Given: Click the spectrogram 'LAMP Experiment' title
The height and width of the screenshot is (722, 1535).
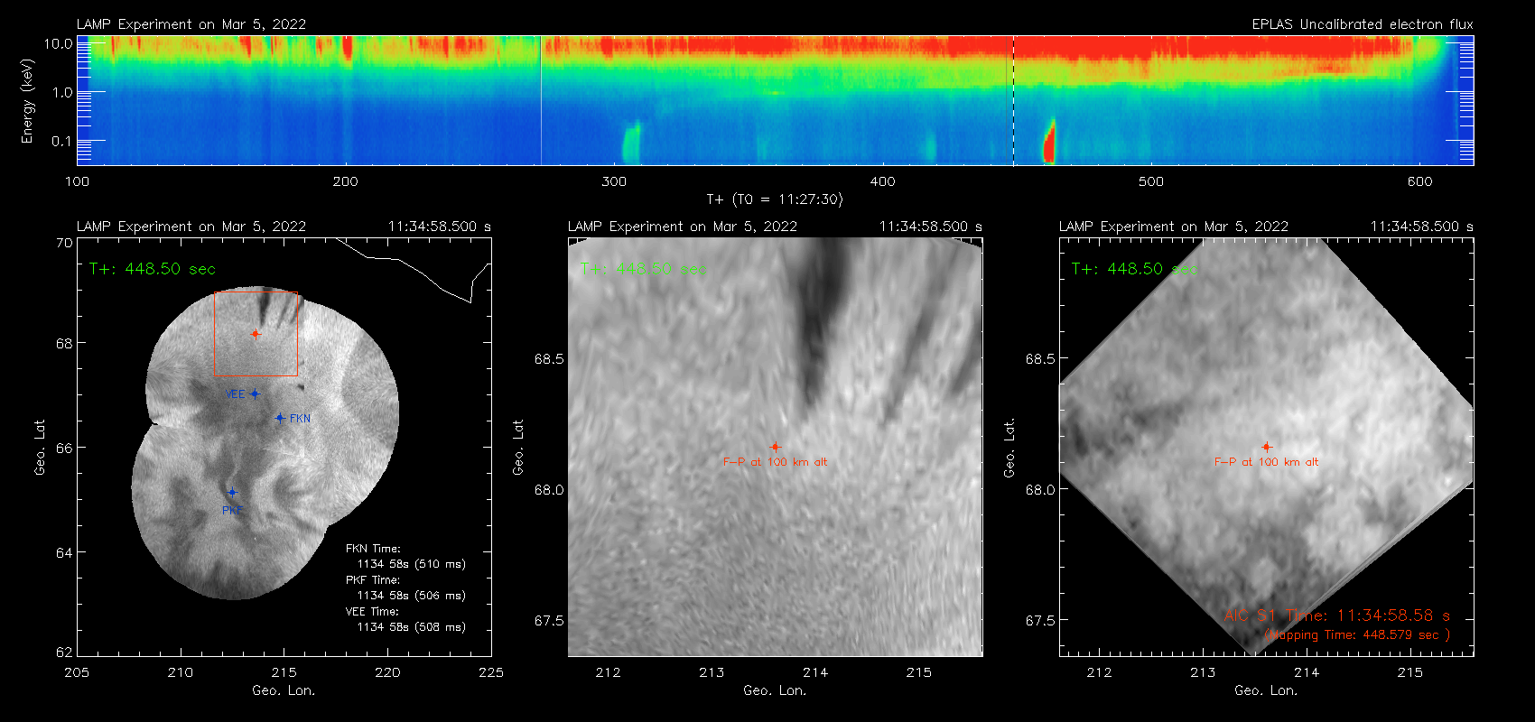Looking at the screenshot, I should tap(191, 24).
